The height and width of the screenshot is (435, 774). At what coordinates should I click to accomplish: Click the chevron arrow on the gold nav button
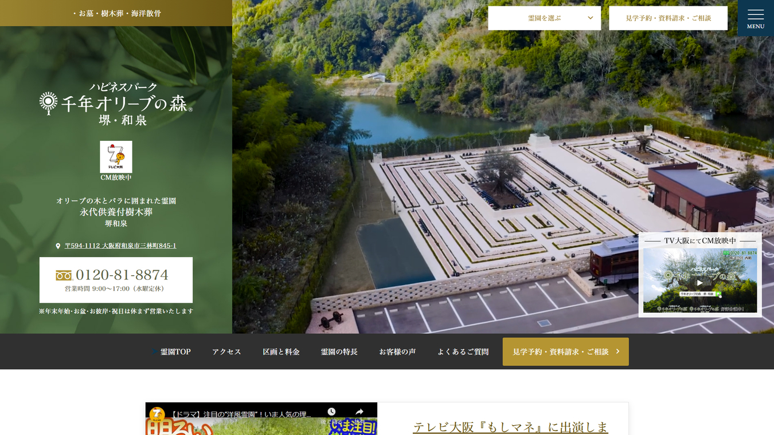[x=617, y=351]
